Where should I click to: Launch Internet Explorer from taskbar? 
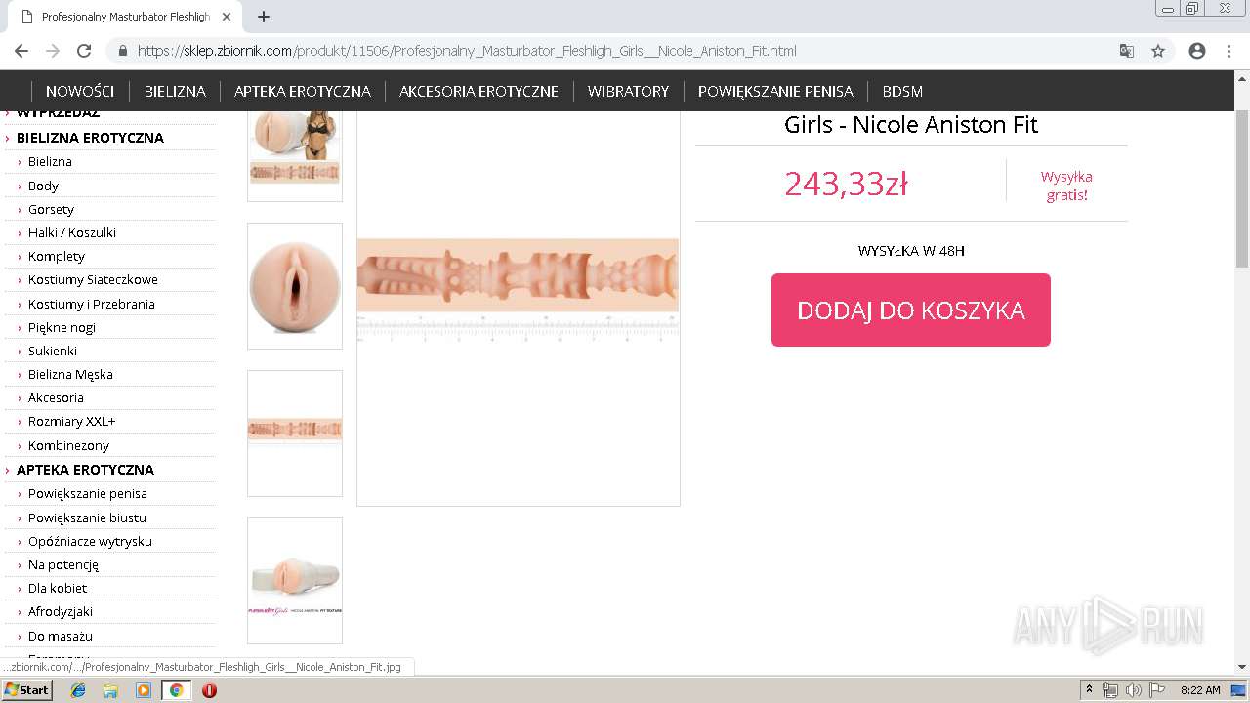[78, 690]
